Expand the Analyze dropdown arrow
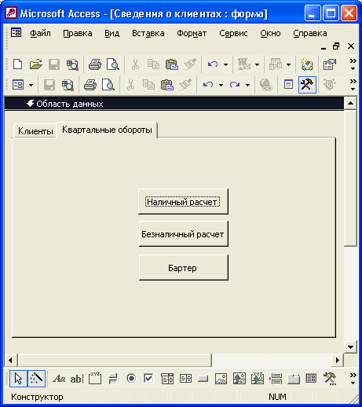The width and height of the screenshot is (362, 407). [x=288, y=64]
